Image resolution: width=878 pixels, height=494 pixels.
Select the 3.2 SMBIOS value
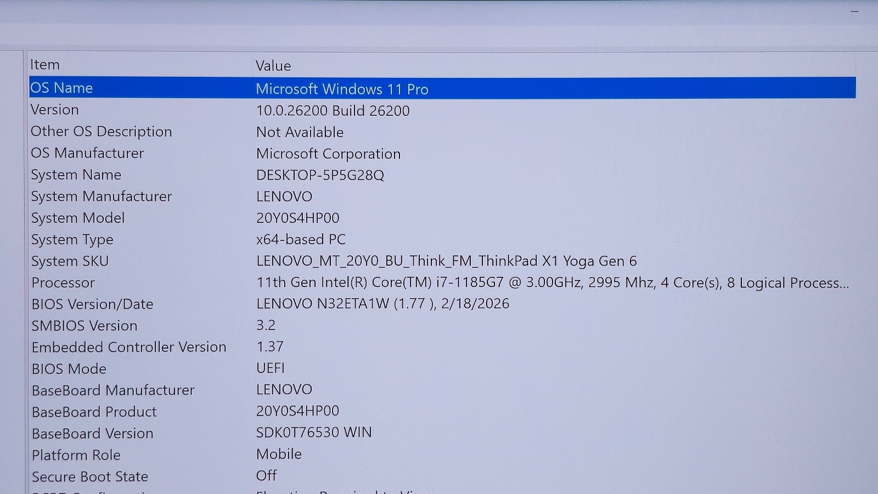pyautogui.click(x=266, y=325)
